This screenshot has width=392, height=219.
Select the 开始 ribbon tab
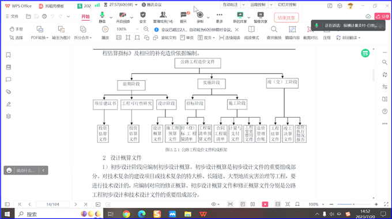click(x=85, y=17)
